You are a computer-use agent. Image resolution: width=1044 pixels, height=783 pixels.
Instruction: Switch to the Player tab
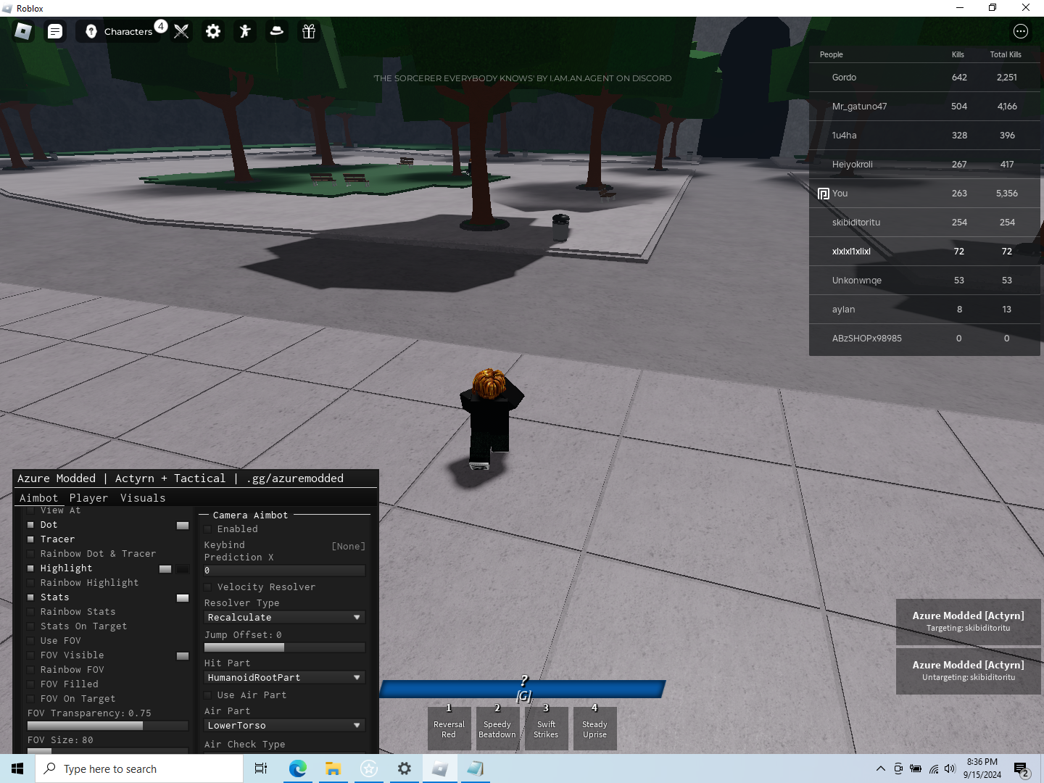[x=88, y=498]
